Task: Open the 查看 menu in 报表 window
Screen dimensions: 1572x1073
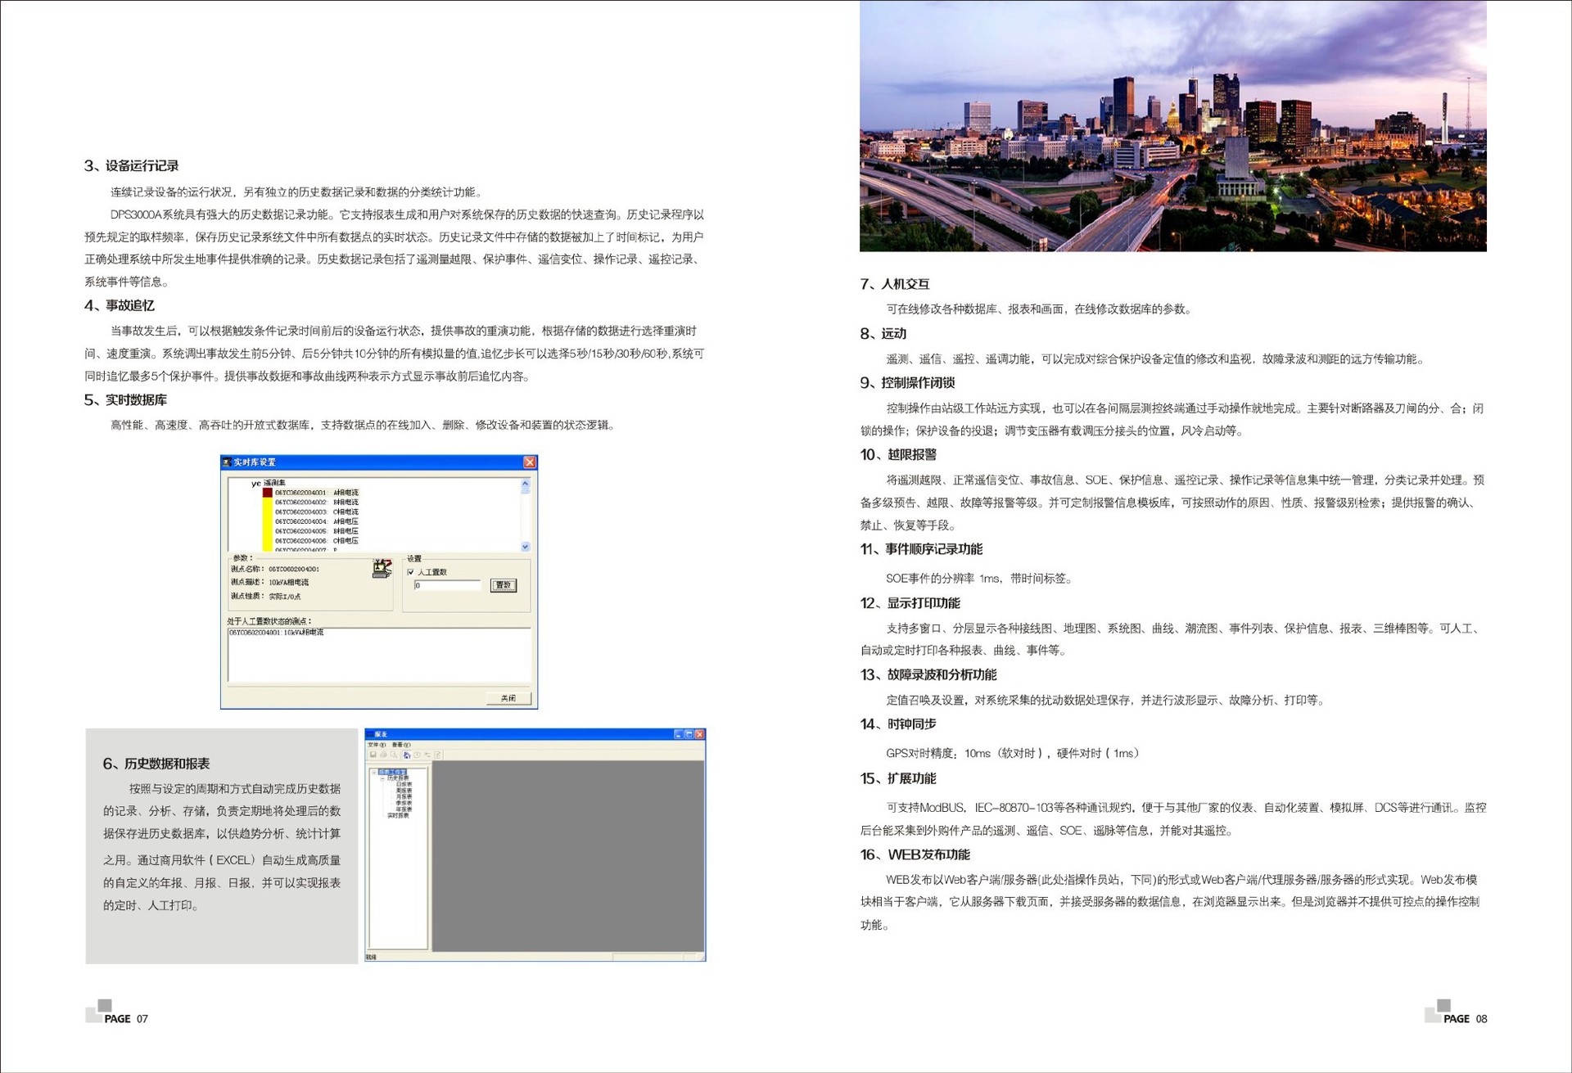Action: point(401,745)
